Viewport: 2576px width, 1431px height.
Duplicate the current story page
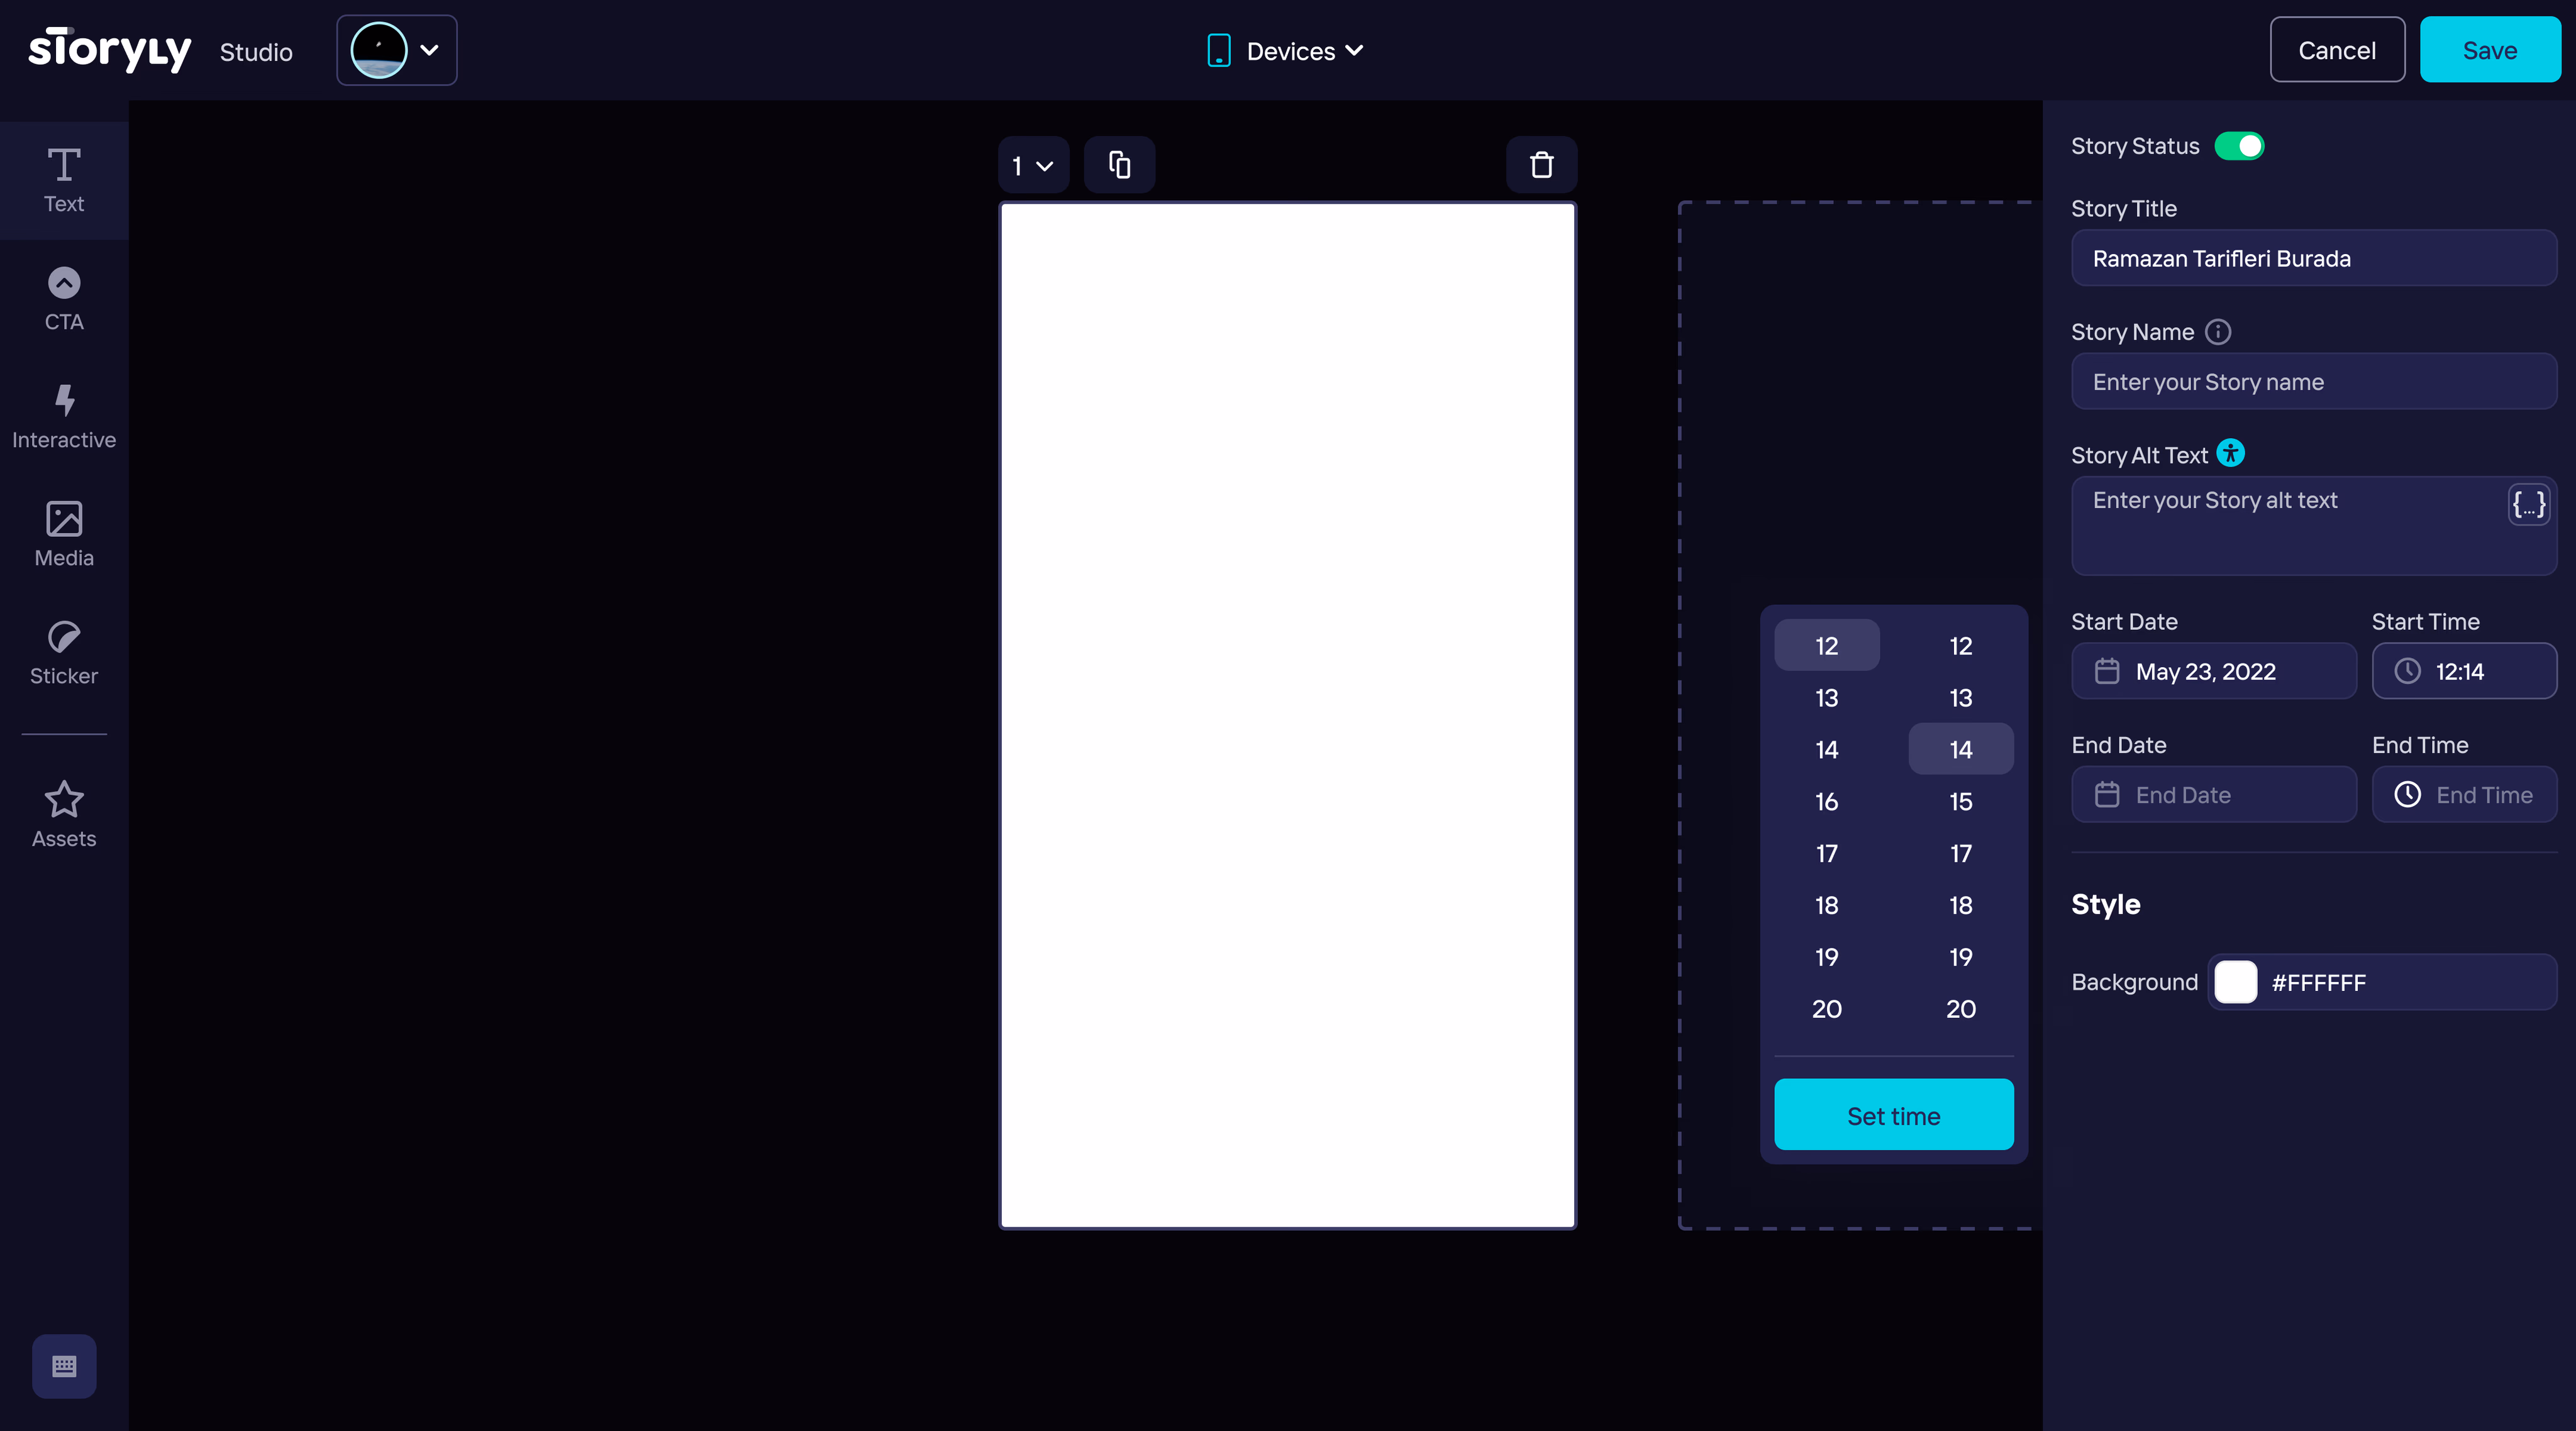point(1119,165)
